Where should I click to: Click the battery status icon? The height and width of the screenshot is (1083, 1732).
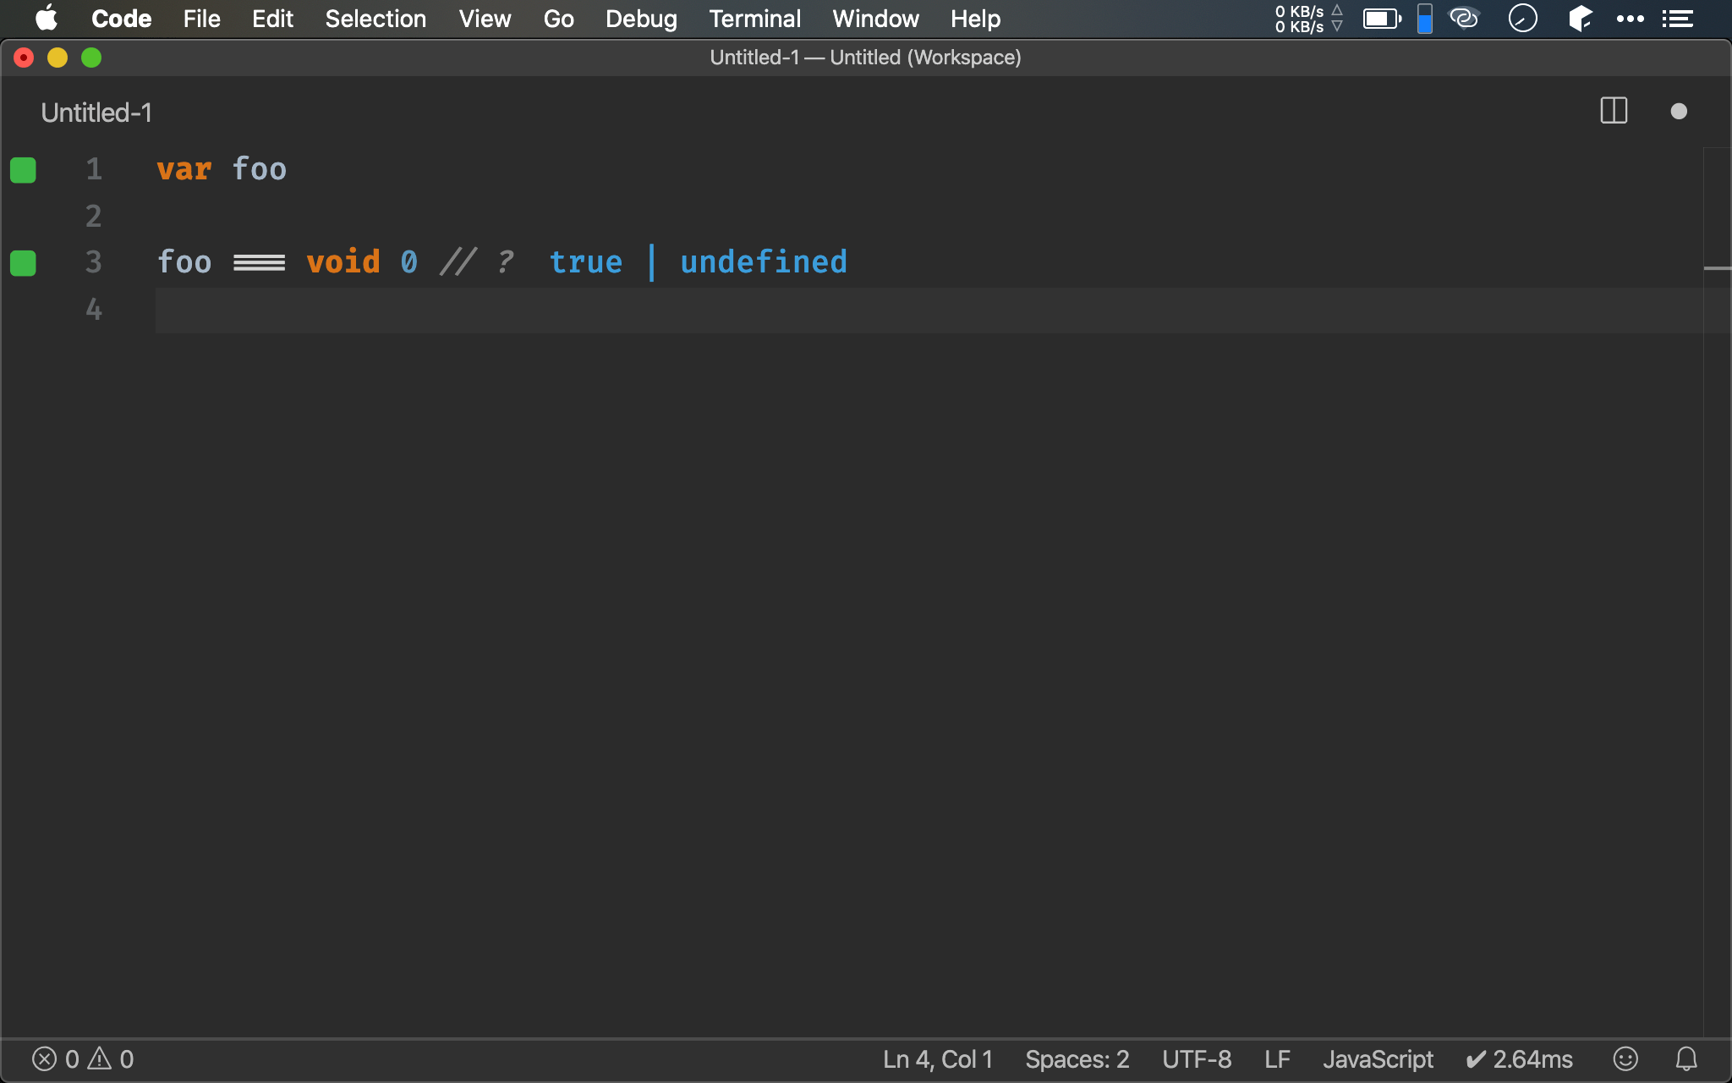[x=1382, y=19]
